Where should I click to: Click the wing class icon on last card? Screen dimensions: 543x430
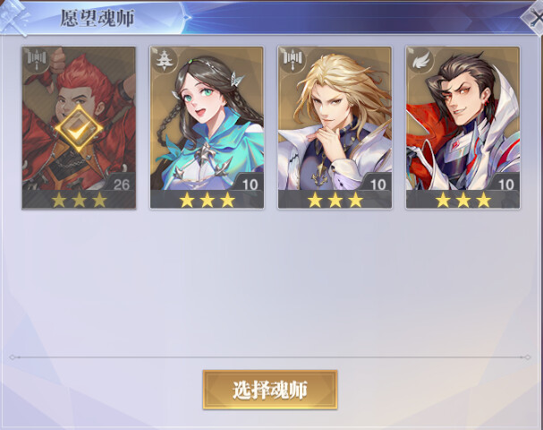tap(420, 61)
